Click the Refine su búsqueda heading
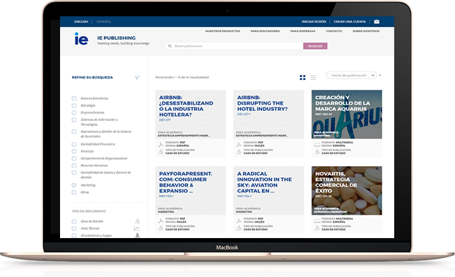455x277 pixels. pyautogui.click(x=93, y=78)
